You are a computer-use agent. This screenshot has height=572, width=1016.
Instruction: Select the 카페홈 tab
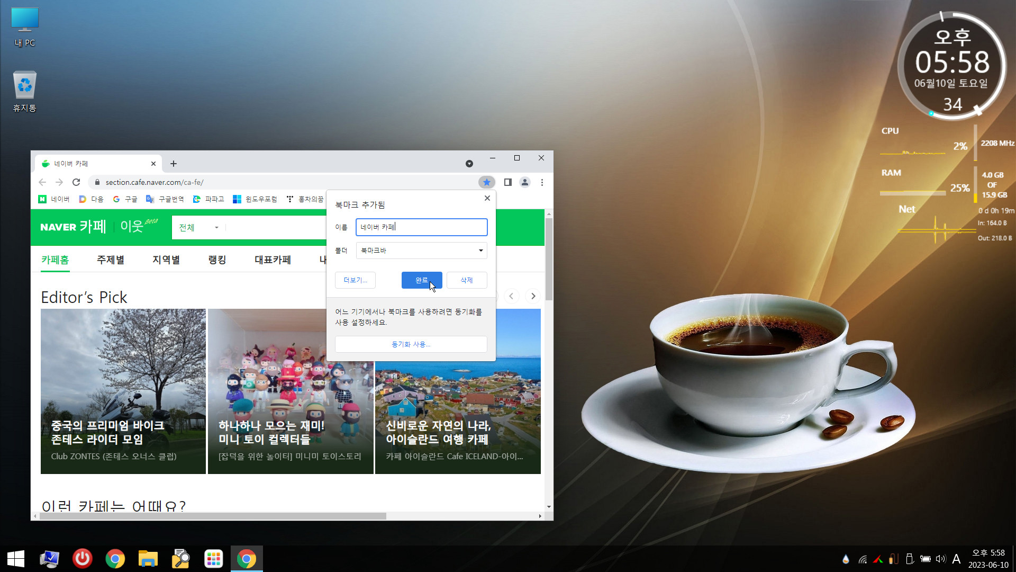tap(55, 260)
